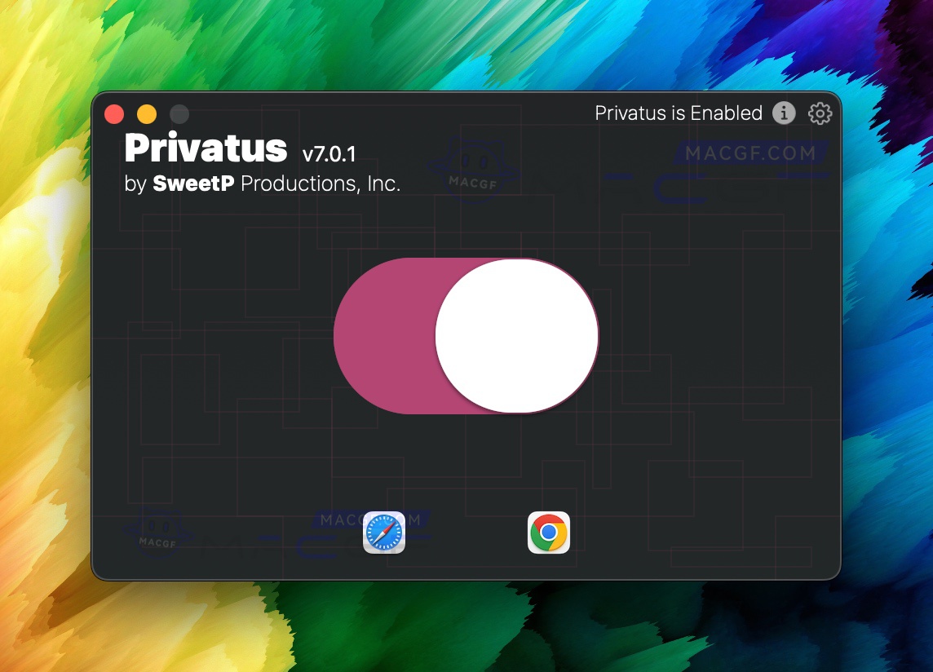Click the yellow minimize traffic light
933x672 pixels.
147,113
